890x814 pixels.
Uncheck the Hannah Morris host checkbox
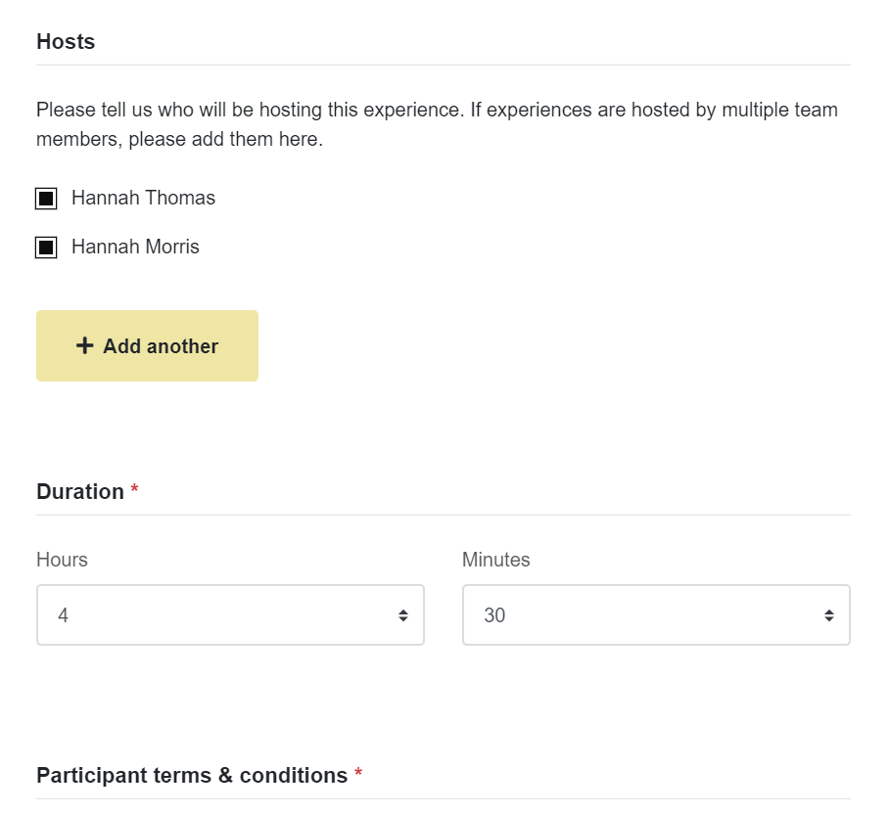coord(46,248)
